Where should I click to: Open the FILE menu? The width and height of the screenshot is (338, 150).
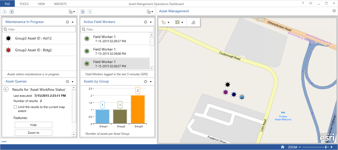point(7,4)
